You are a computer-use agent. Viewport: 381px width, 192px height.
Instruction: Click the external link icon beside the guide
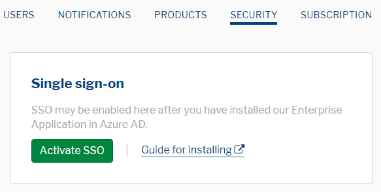(239, 150)
